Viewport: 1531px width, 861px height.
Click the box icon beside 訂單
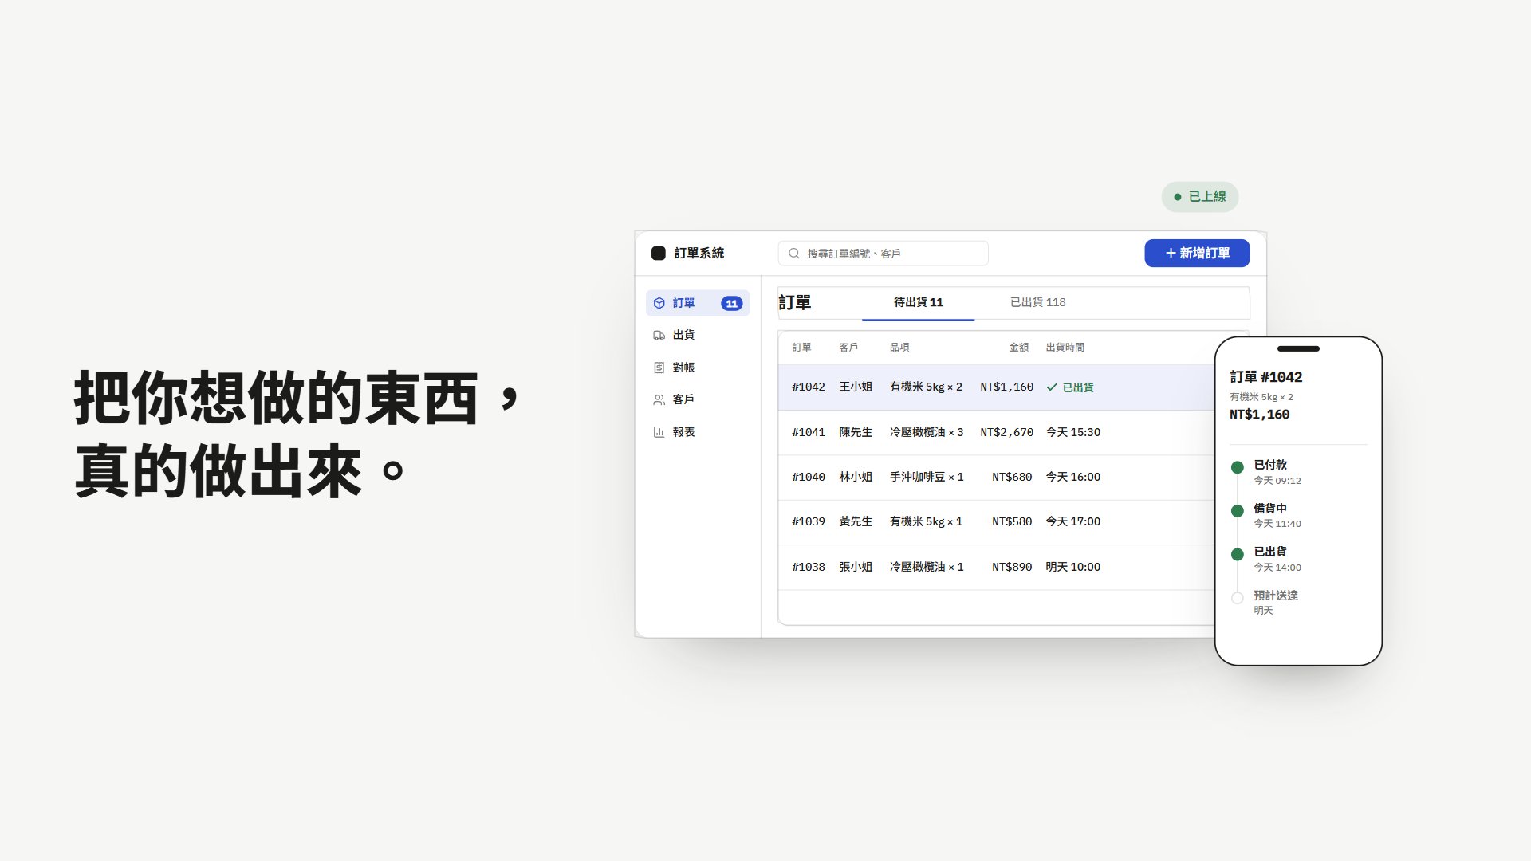659,303
